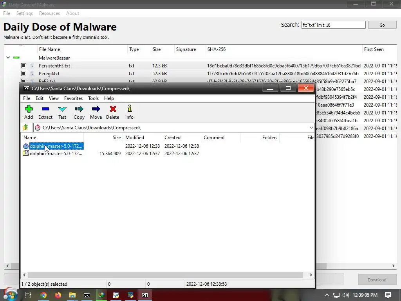Open Firefox from the taskbar
Image resolution: width=401 pixels, height=301 pixels.
58,295
